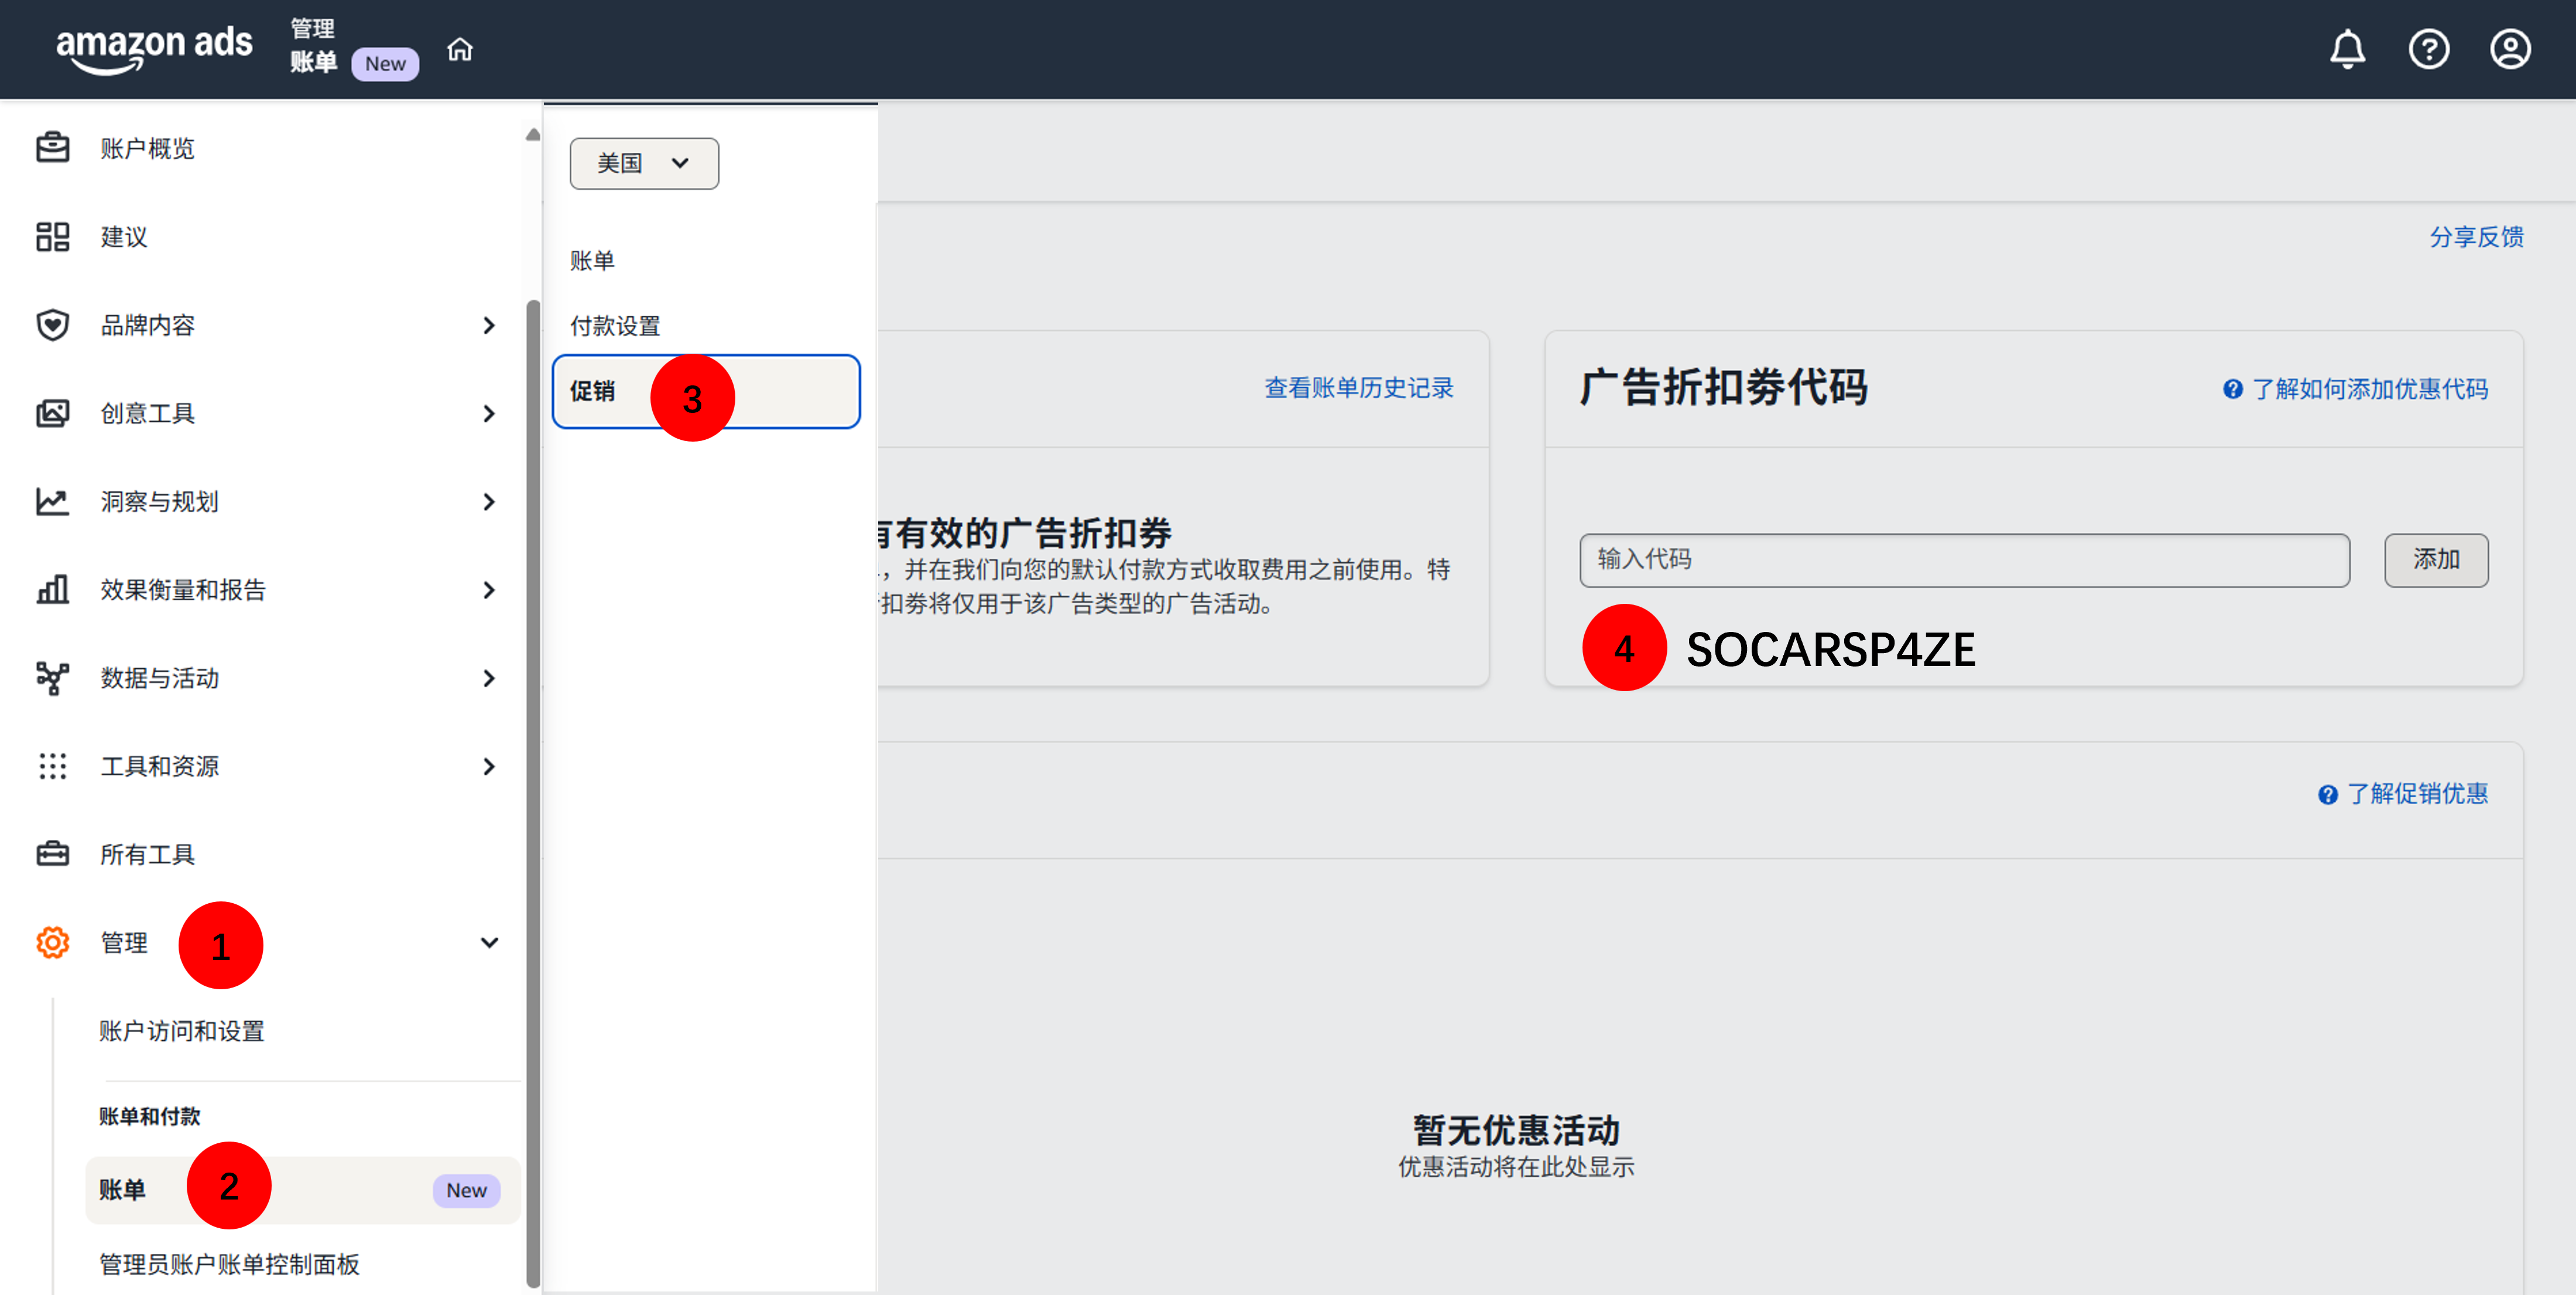
Task: Click the 建议 grid icon
Action: [52, 236]
